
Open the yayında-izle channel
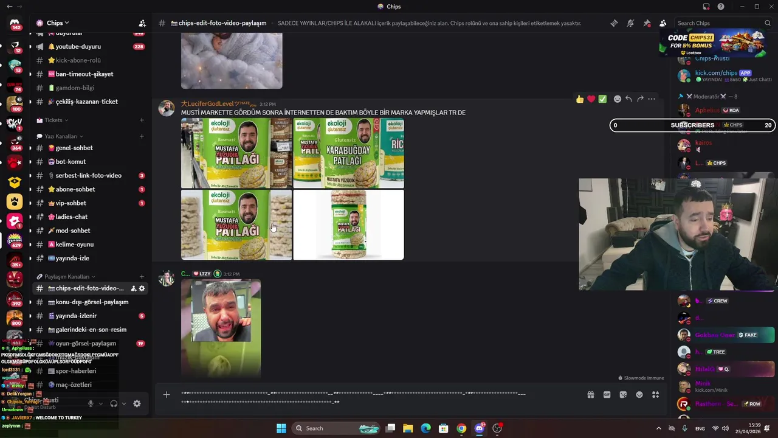pos(90,258)
